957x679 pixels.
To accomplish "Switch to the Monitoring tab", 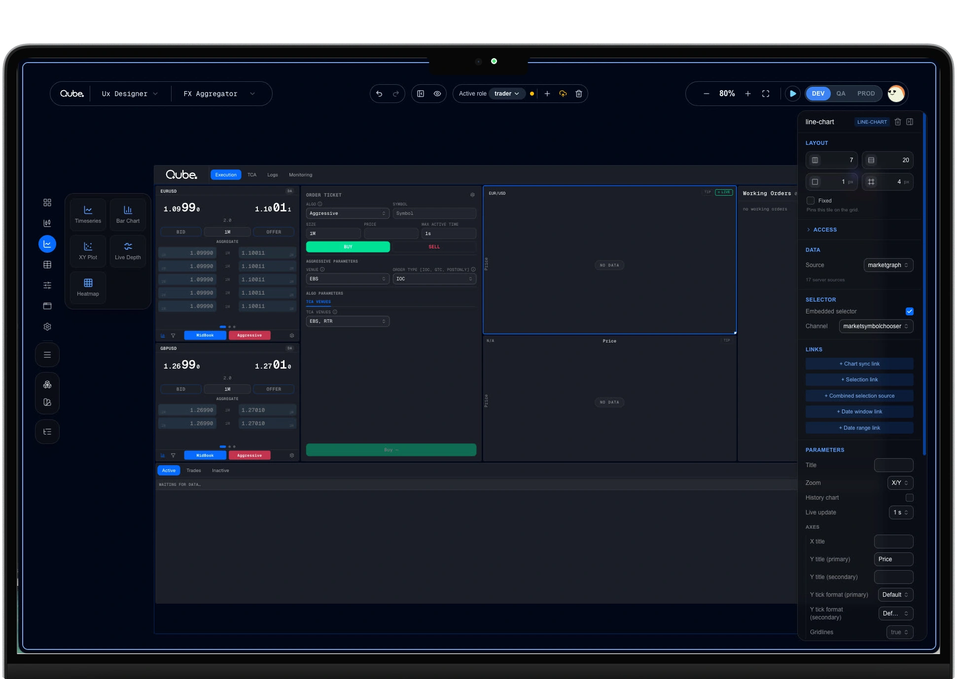I will (x=300, y=175).
